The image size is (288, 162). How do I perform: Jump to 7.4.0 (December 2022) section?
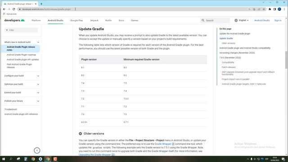click(x=230, y=58)
